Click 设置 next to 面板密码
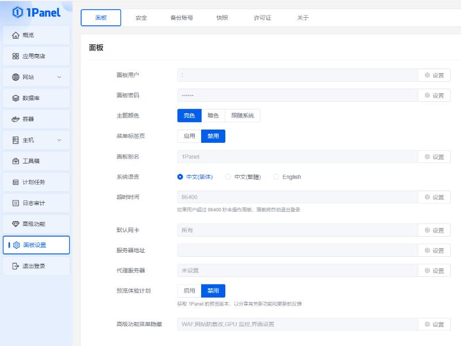 pyautogui.click(x=434, y=94)
